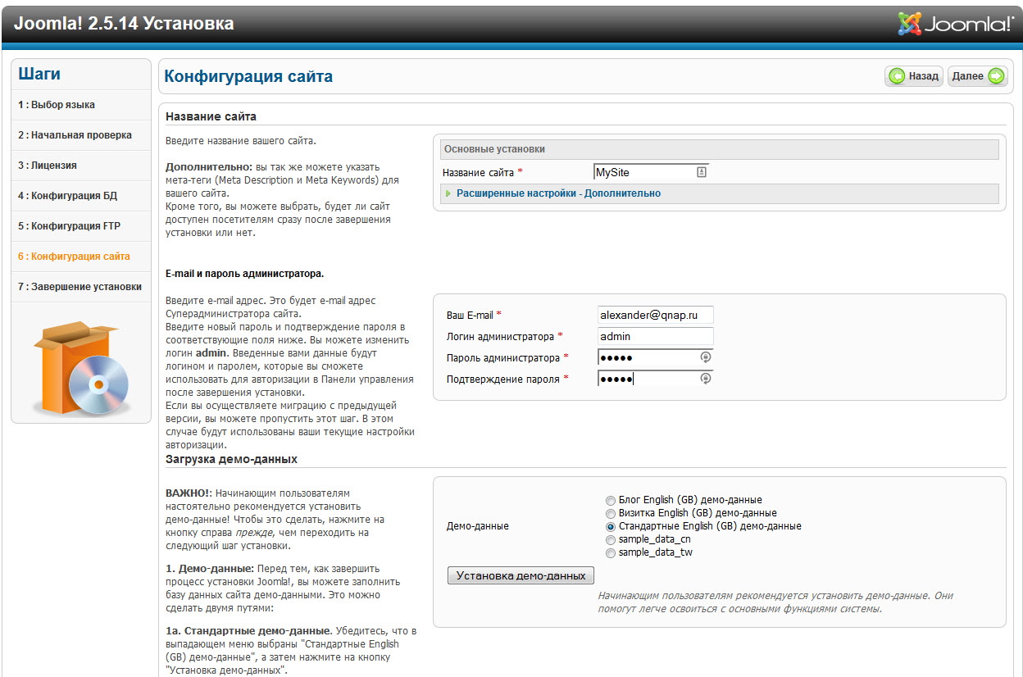
Task: Click the key icon in Пароль администратора field
Action: coord(706,357)
